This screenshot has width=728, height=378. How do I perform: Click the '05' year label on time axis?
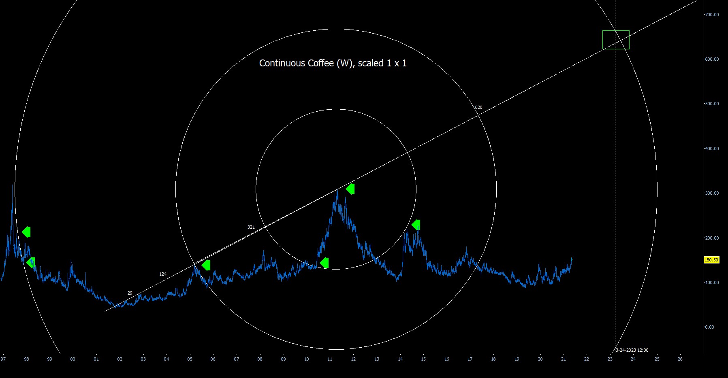pyautogui.click(x=190, y=359)
